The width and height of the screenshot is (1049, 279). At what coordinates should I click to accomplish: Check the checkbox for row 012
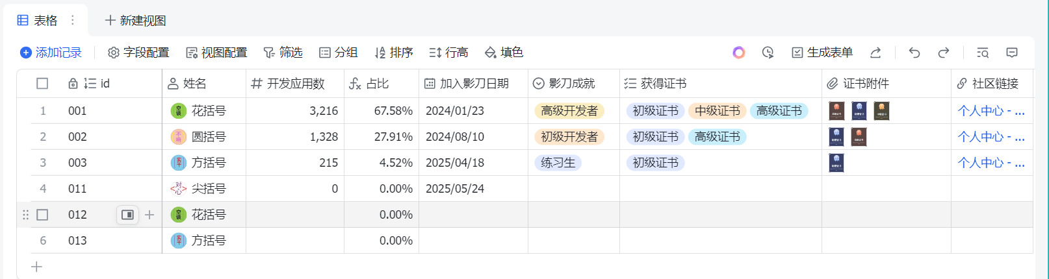(42, 215)
